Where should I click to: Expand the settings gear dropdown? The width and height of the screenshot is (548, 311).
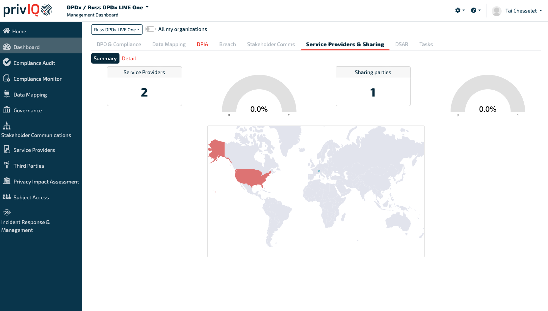point(459,11)
